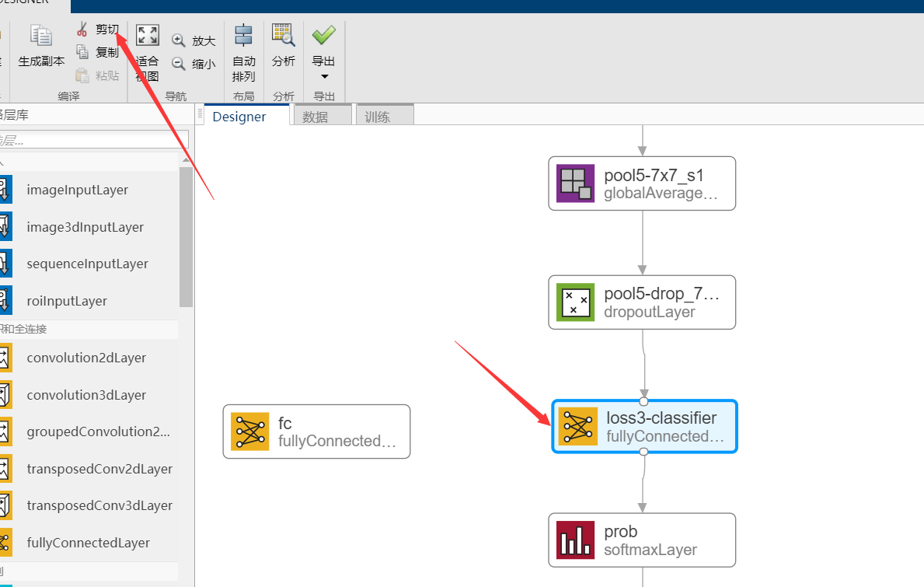The image size is (924, 587).
Task: Select groupedConvolution2... in the layer library
Action: point(98,432)
